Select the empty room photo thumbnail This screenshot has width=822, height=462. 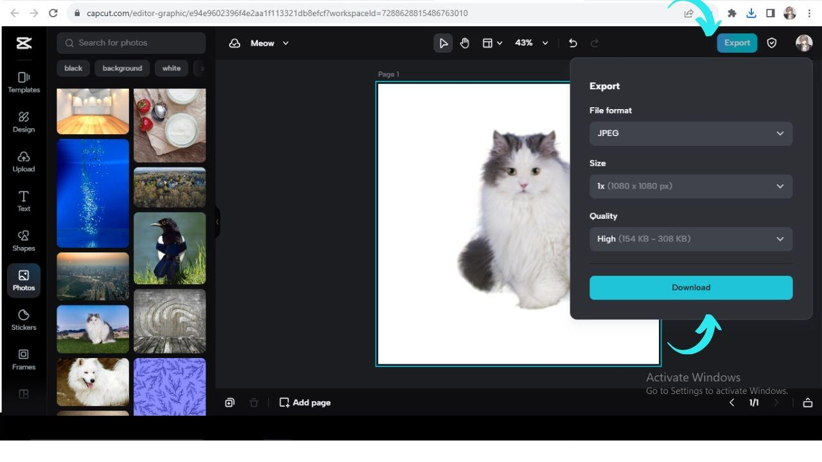(93, 111)
